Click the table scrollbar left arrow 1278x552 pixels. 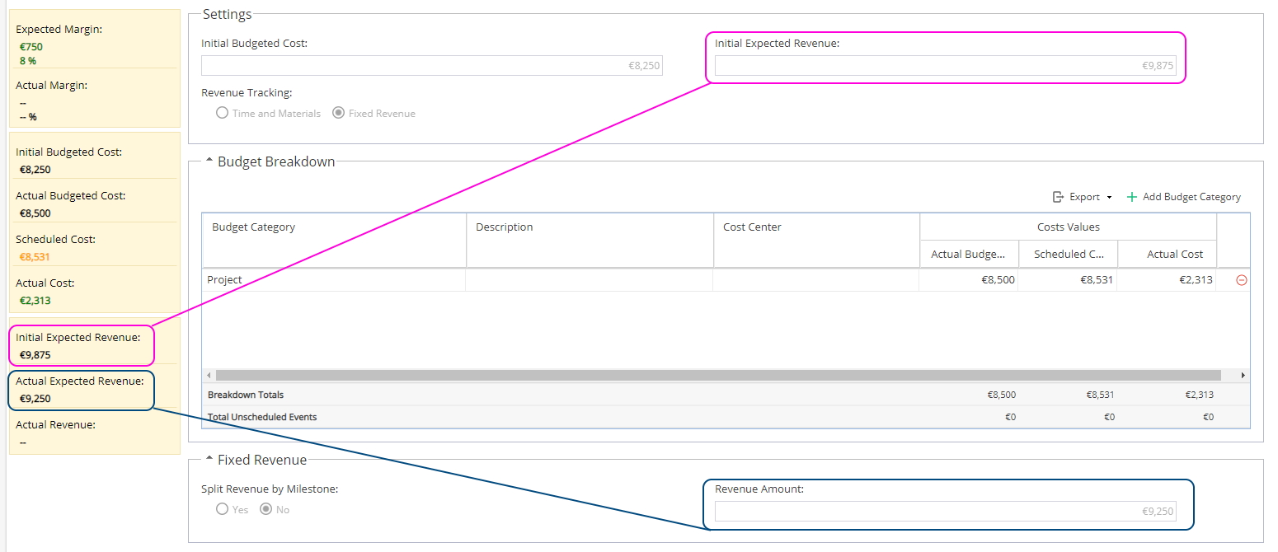click(x=209, y=375)
